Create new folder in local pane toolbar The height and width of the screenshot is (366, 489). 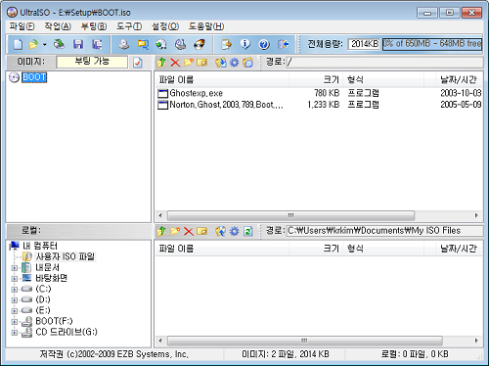coord(175,231)
